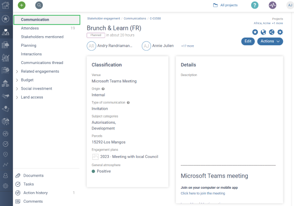Click the Edit button
The height and width of the screenshot is (206, 294).
point(248,41)
